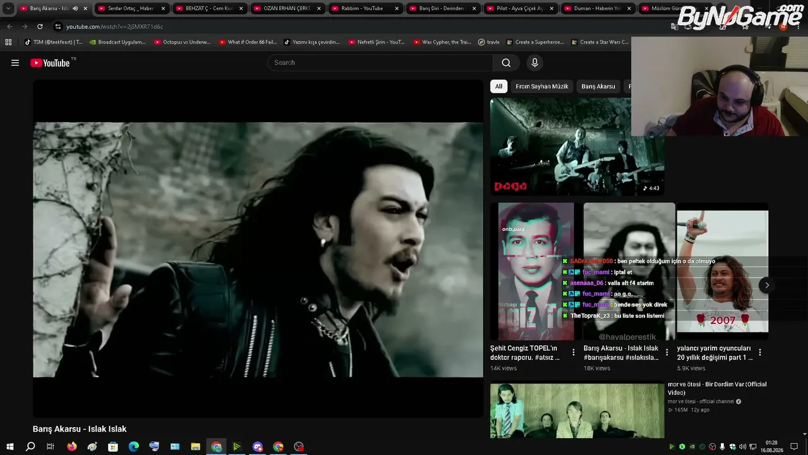Screen dimensions: 808x455
Task: Open the 4:43 band video thumbnail
Action: (x=577, y=146)
